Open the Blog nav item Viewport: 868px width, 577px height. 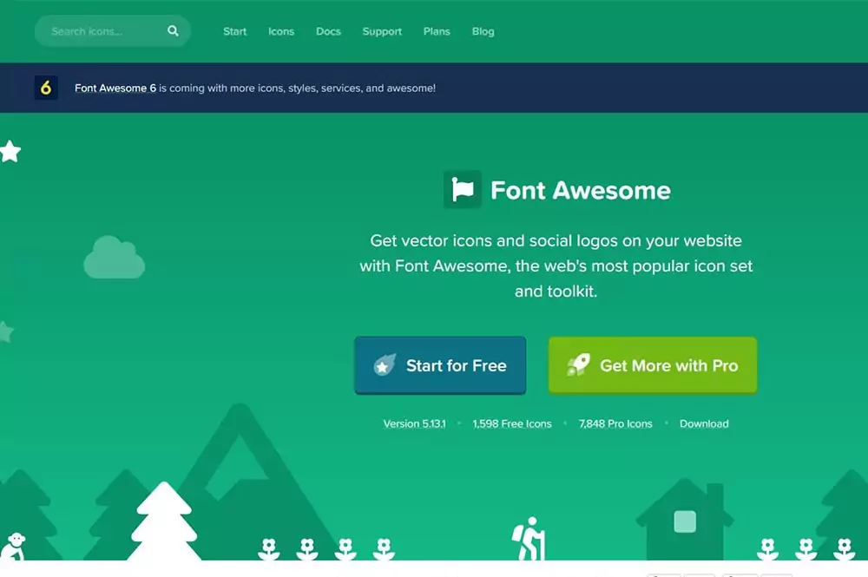[483, 31]
